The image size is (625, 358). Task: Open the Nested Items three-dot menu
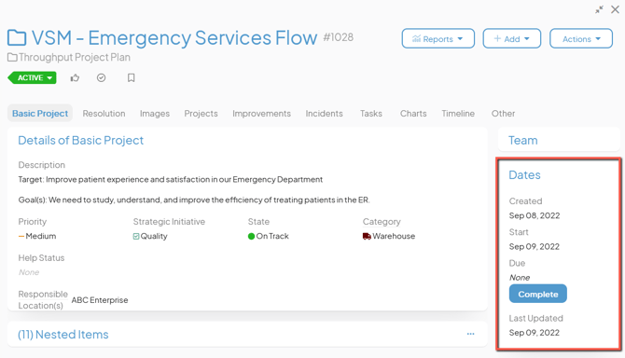(x=471, y=334)
